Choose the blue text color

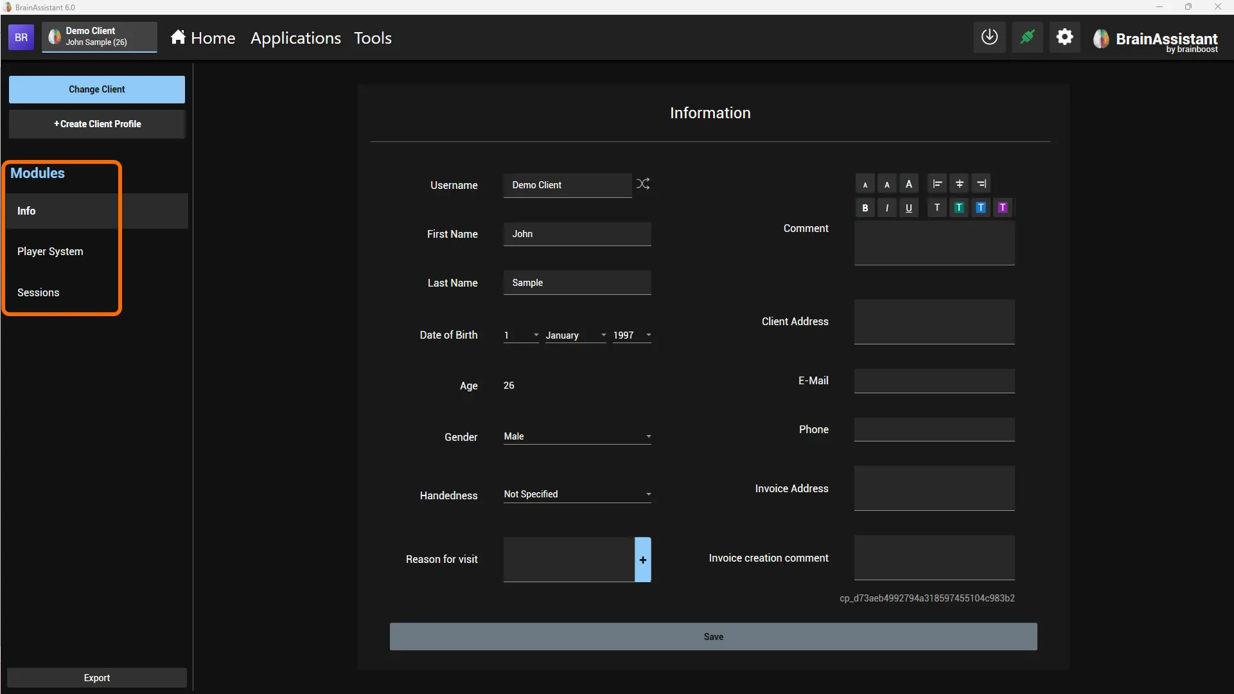tap(981, 208)
